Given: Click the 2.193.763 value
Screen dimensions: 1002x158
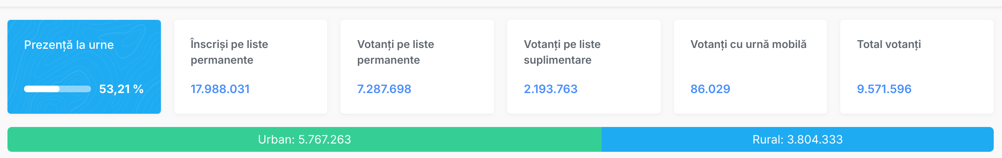Looking at the screenshot, I should pyautogui.click(x=551, y=89).
